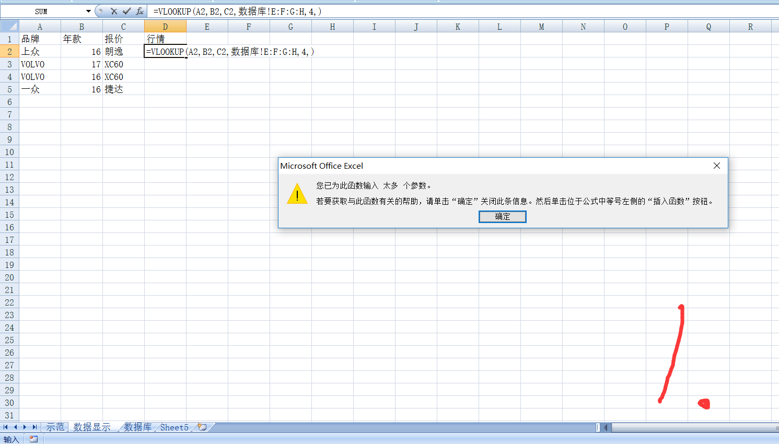
Task: Click the next-sheet scroll arrow
Action: coord(24,427)
